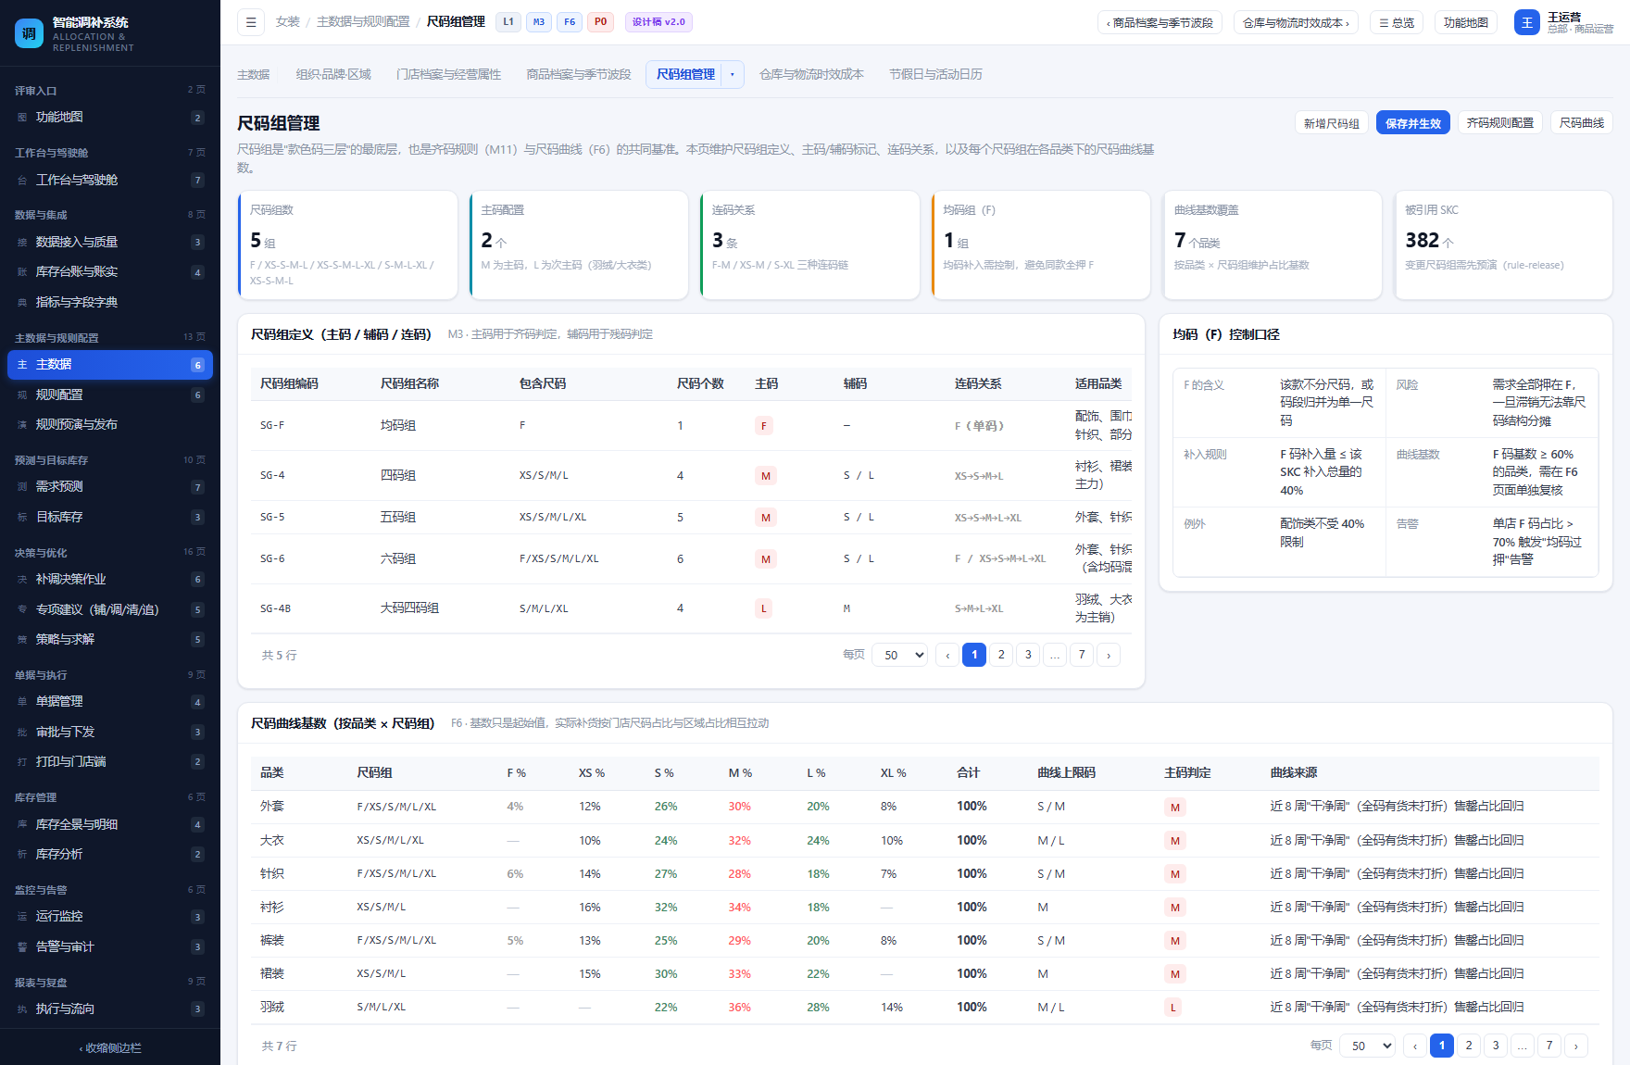Click 女装 breadcrumb link
The height and width of the screenshot is (1065, 1630).
click(288, 22)
